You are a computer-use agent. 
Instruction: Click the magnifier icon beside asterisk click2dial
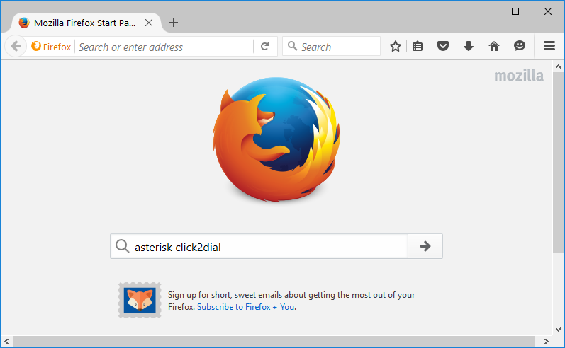122,246
